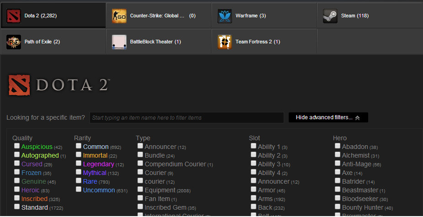Screen dimensions: 423x217
Task: Select the Back (232) slot checkbox
Action: 254,207
